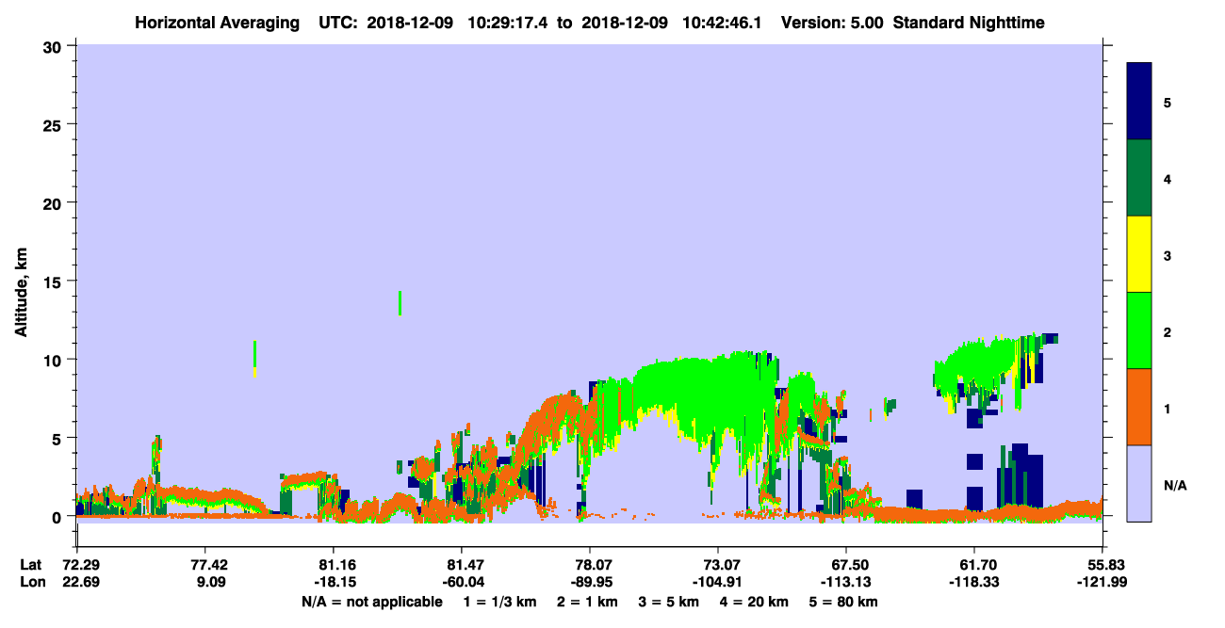Viewport: 1225px width, 628px height.
Task: Click longitude value -104.91
Action: [718, 583]
